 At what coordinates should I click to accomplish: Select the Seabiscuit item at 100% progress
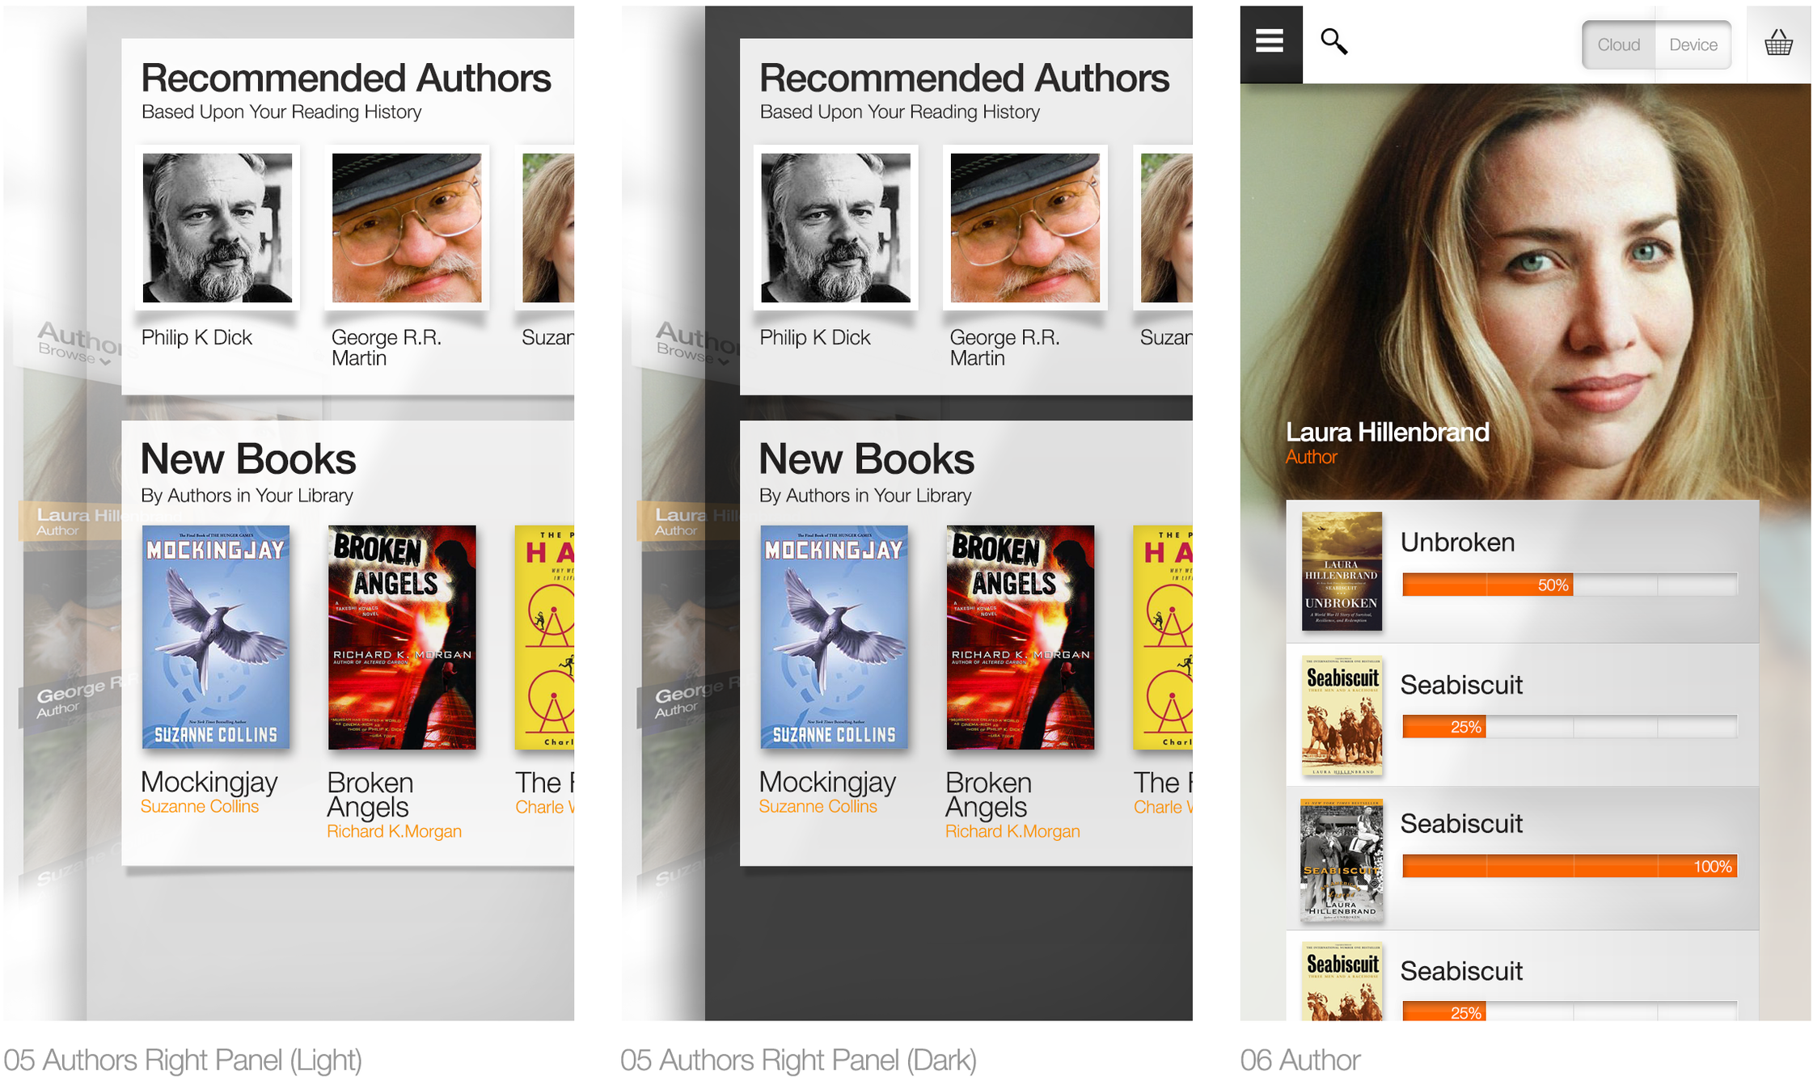[1460, 823]
